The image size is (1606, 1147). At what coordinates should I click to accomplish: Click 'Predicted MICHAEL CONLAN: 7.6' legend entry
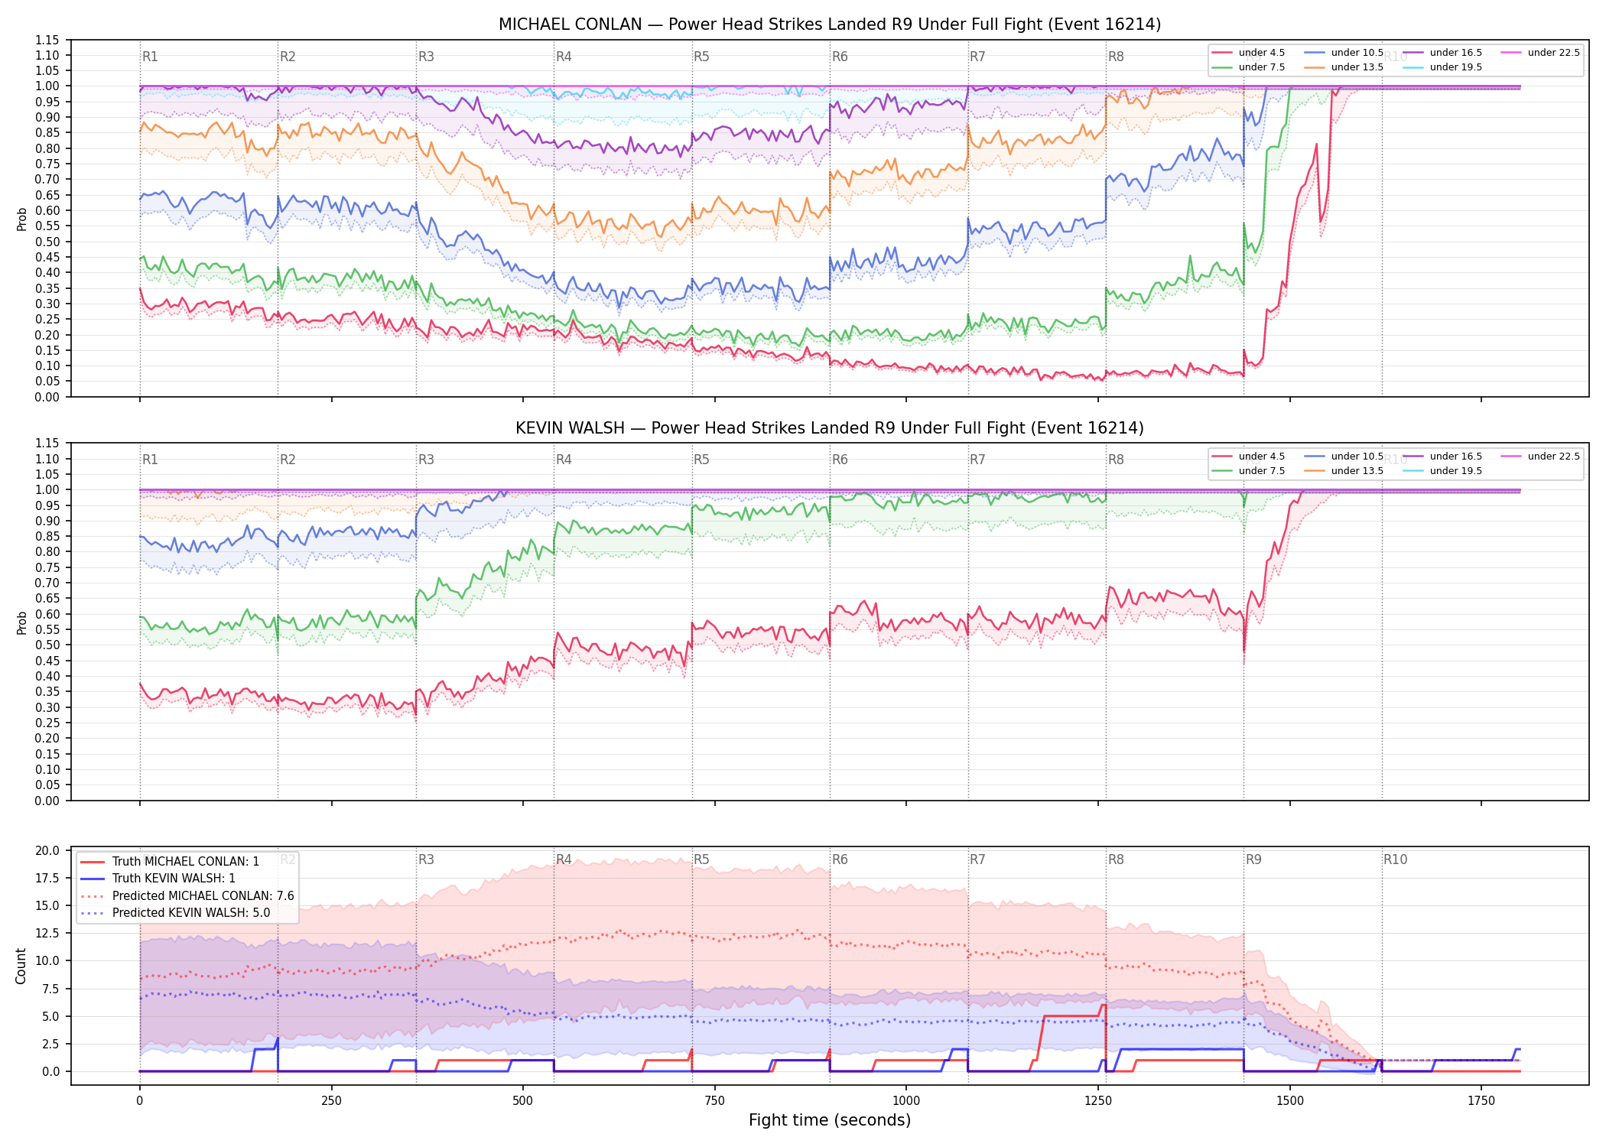[x=187, y=896]
